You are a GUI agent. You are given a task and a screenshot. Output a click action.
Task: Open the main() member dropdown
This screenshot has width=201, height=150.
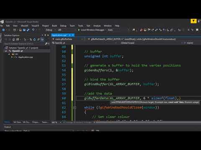(192, 43)
